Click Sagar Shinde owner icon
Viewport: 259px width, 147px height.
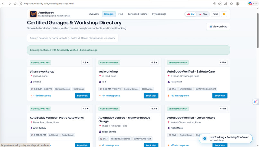[100, 132]
